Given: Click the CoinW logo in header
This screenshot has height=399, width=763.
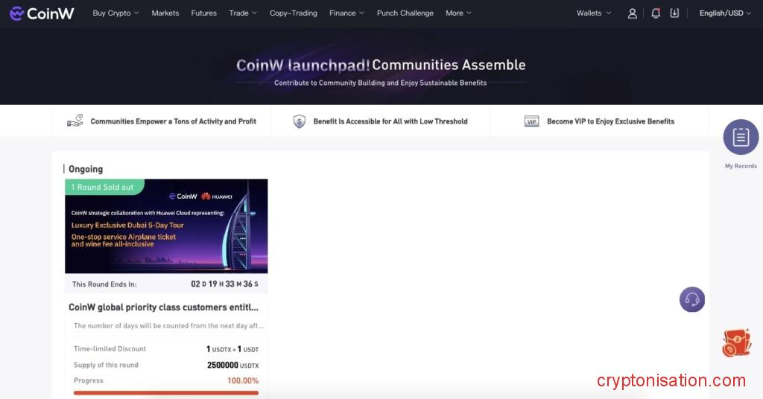Looking at the screenshot, I should pyautogui.click(x=42, y=13).
